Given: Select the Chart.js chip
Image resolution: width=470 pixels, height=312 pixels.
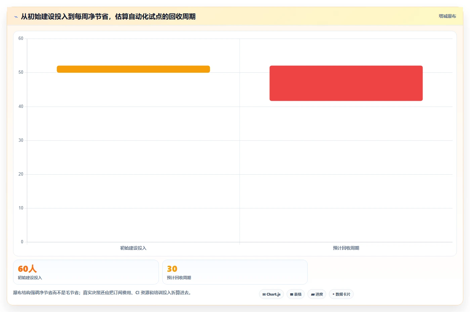Looking at the screenshot, I should click(271, 294).
